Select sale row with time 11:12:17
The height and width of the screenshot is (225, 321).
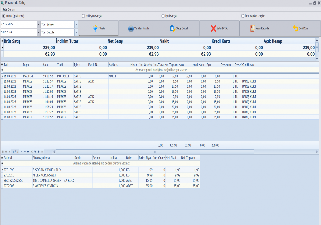tap(159, 86)
